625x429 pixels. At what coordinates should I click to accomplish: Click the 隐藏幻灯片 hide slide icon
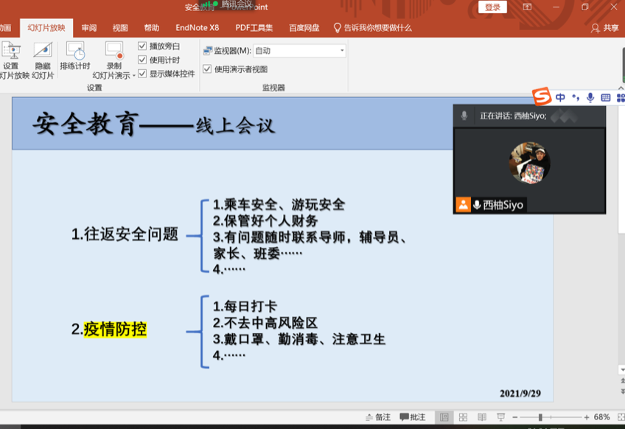click(43, 52)
